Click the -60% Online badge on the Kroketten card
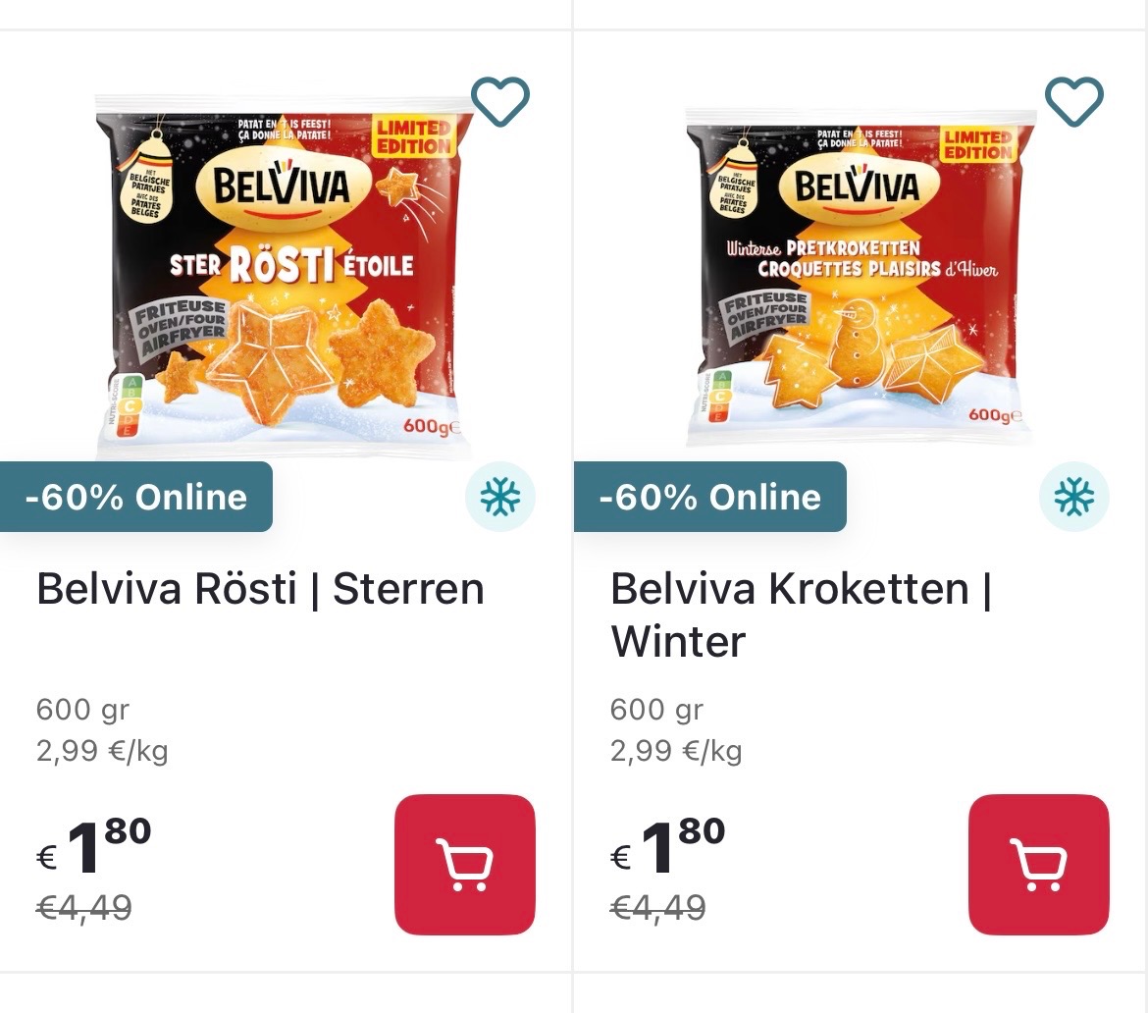This screenshot has height=1013, width=1148. click(x=709, y=497)
